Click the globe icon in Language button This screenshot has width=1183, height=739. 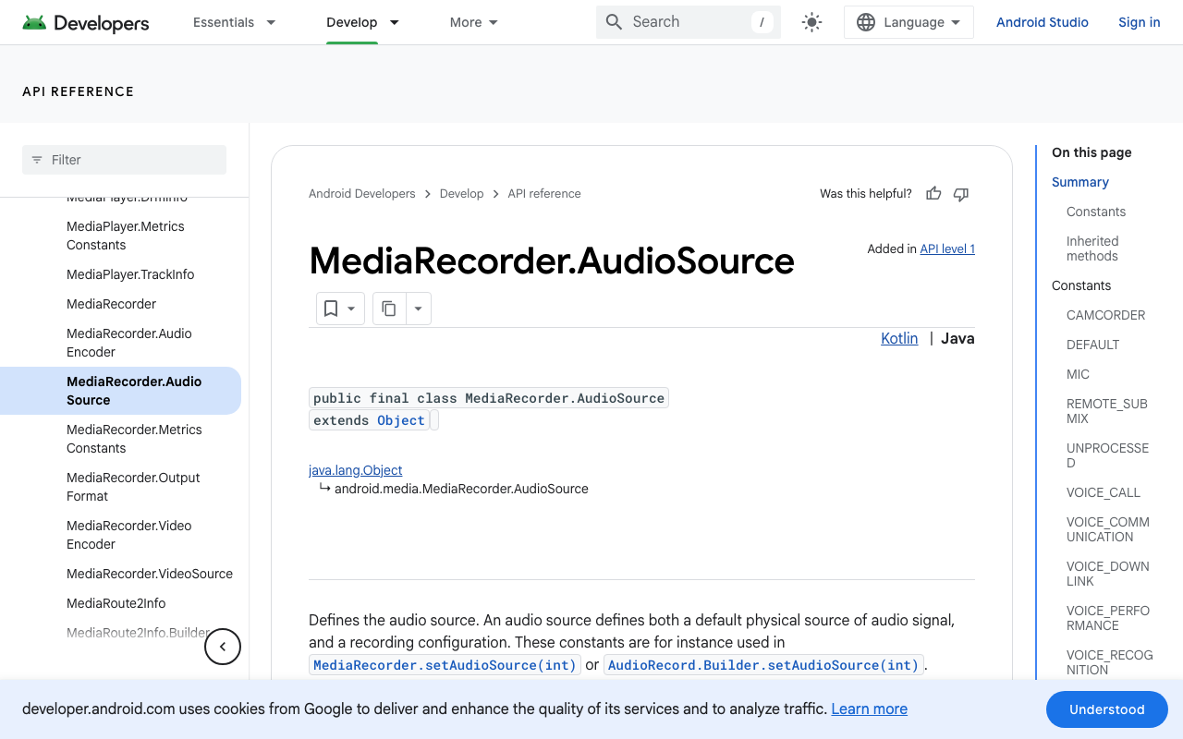(x=866, y=22)
